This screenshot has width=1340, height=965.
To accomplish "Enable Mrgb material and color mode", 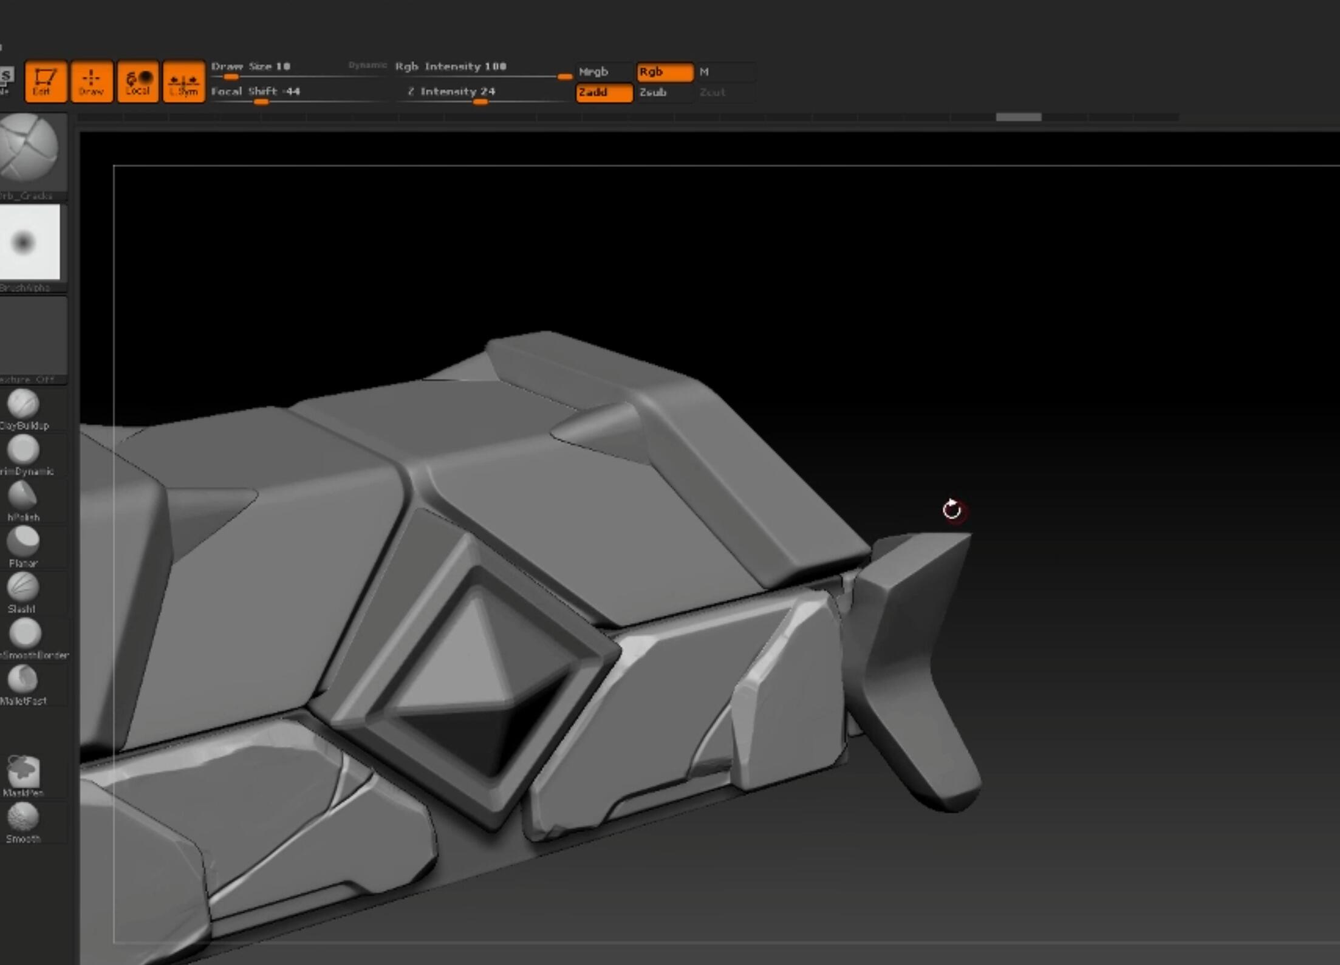I will pos(604,72).
